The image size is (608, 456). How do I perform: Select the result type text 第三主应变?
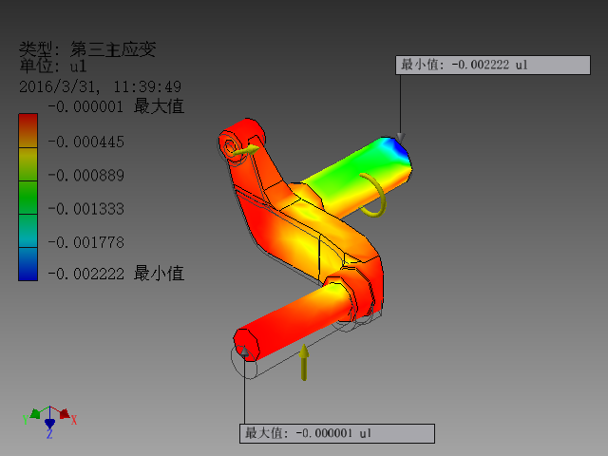point(113,49)
